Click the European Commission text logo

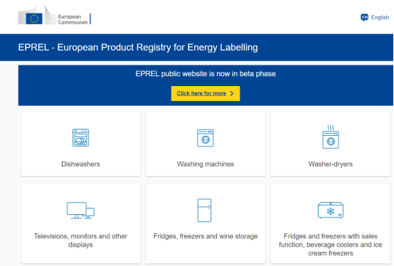point(73,19)
